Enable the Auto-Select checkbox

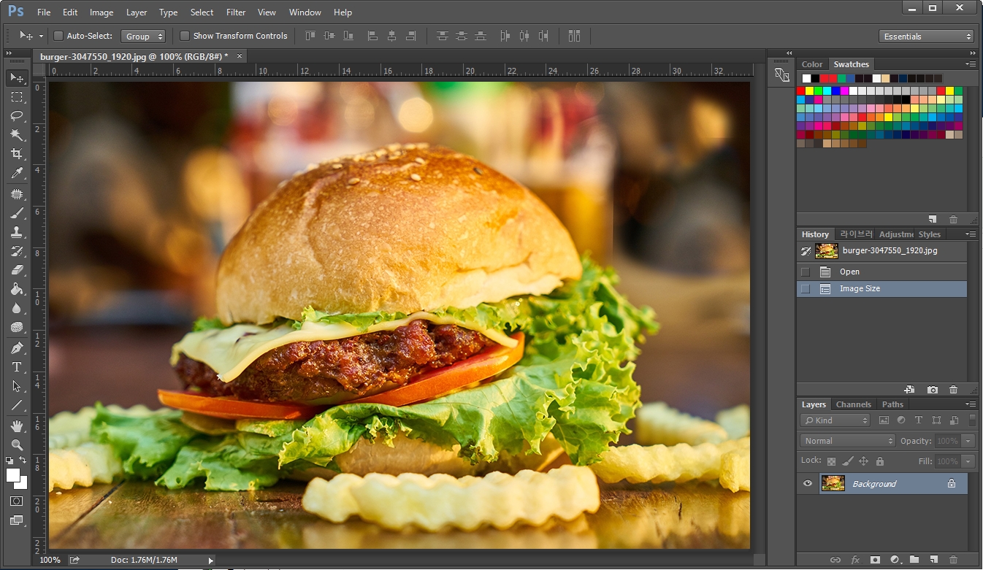pos(58,36)
